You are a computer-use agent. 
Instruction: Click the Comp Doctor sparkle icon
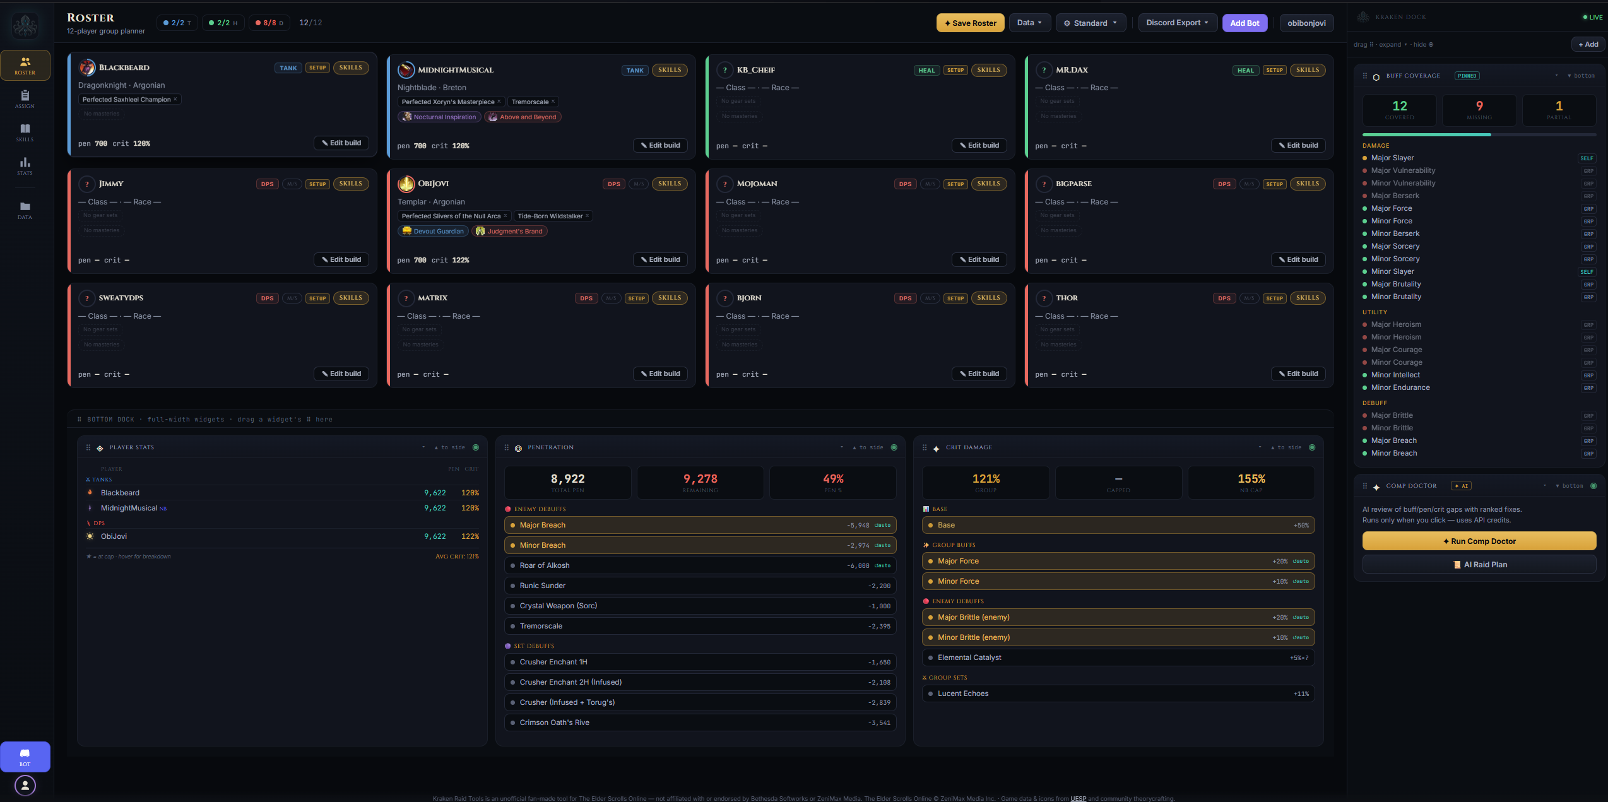point(1376,487)
